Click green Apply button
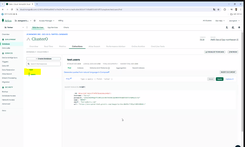This screenshot has width=245, height=147. point(220,79)
